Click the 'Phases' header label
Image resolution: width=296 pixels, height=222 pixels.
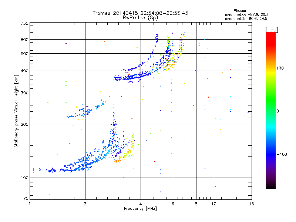pyautogui.click(x=239, y=11)
